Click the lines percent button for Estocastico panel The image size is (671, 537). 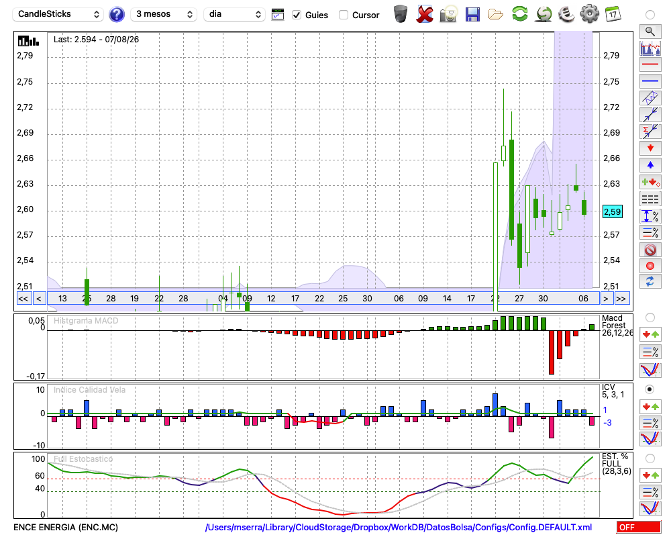[650, 491]
